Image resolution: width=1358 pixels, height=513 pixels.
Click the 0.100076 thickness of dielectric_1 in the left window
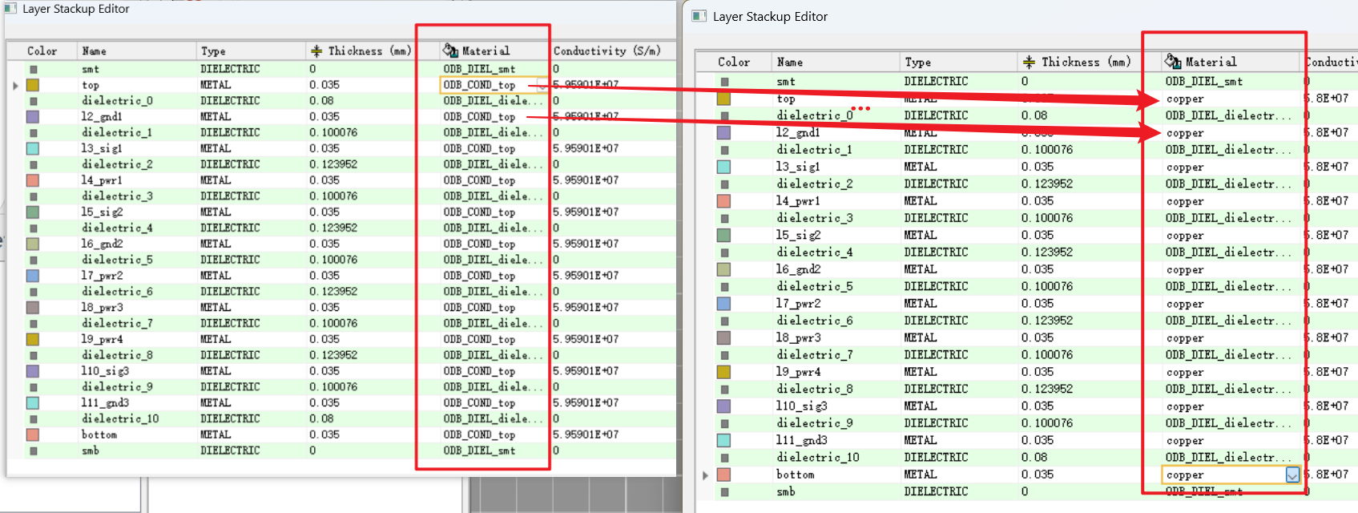coord(333,132)
